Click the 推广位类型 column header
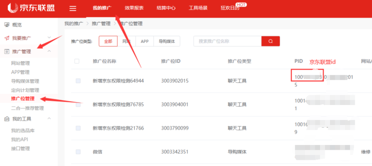The width and height of the screenshot is (372, 166). [239, 61]
